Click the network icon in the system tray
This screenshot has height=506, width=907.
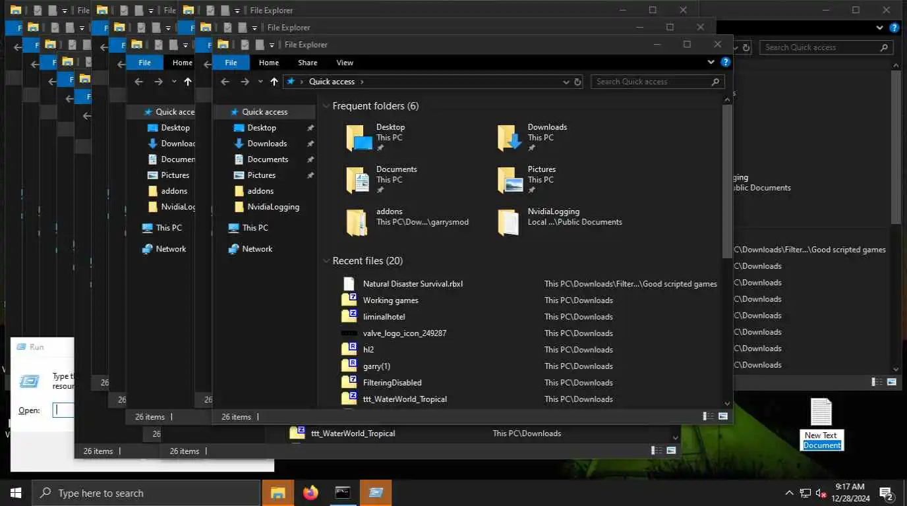(x=805, y=493)
